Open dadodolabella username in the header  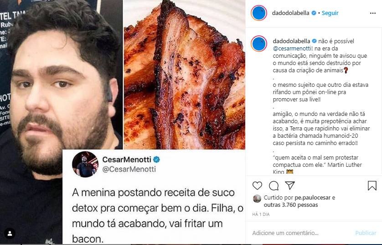pyautogui.click(x=291, y=13)
